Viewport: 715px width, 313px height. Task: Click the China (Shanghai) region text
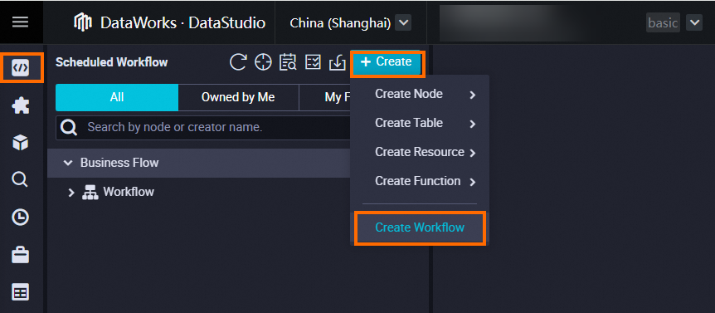[340, 23]
